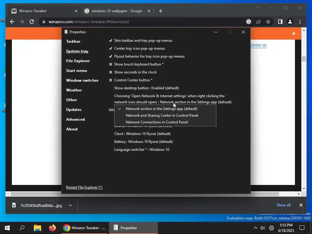
Task: Reload the winaero page
Action: click(x=32, y=22)
